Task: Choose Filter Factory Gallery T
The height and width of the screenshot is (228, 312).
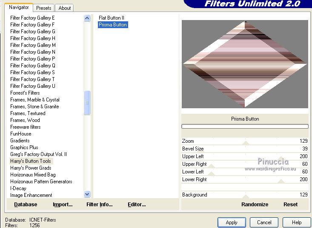Action: point(32,79)
